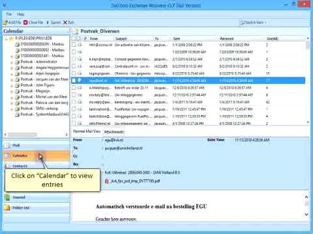Click the Close File toolbar icon
Screen dimensions: 313x234
point(25,22)
